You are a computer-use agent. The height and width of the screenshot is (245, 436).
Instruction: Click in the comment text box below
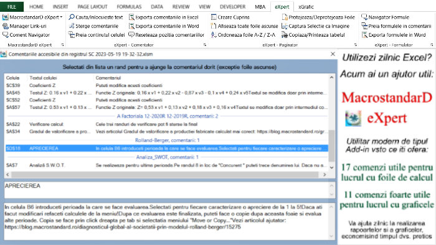coord(166,221)
